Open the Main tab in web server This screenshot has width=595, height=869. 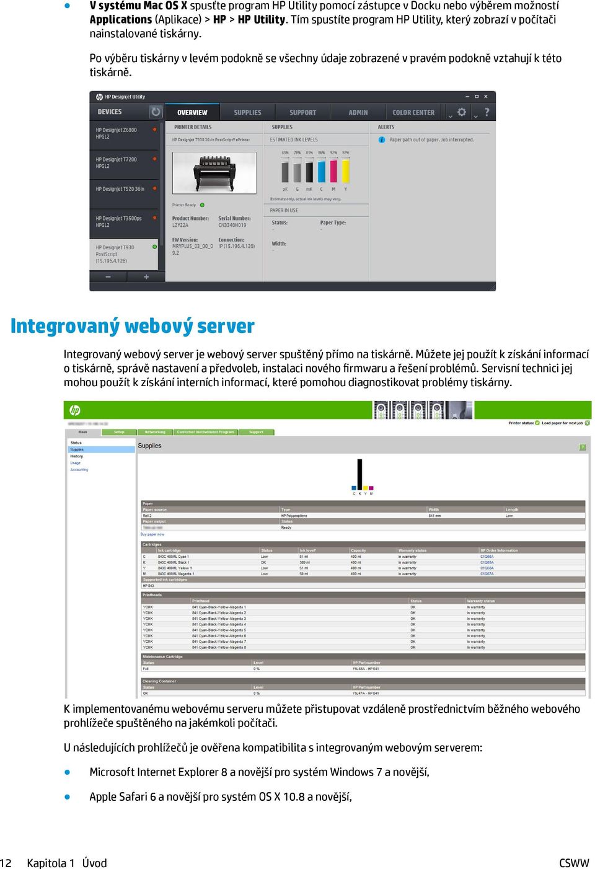point(83,432)
